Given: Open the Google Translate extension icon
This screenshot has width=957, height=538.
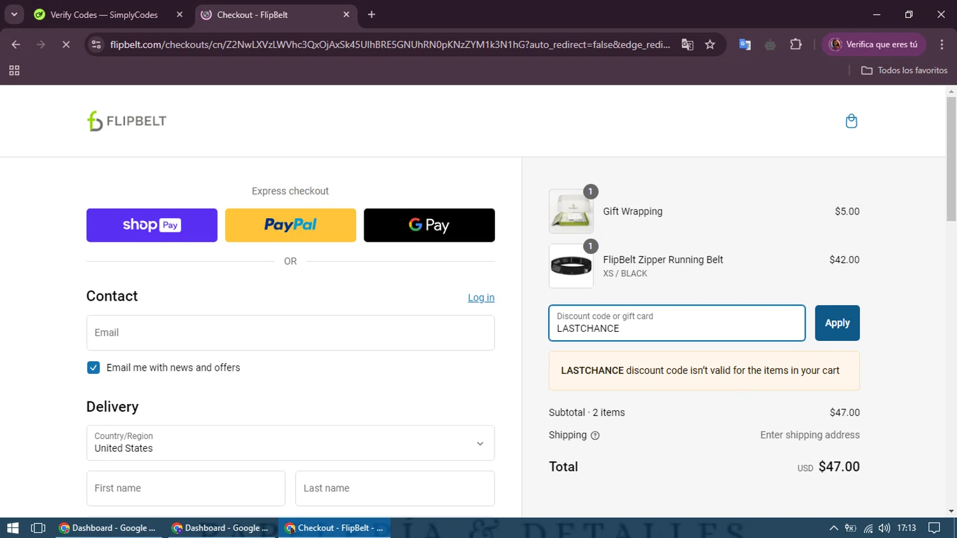Looking at the screenshot, I should tap(745, 45).
